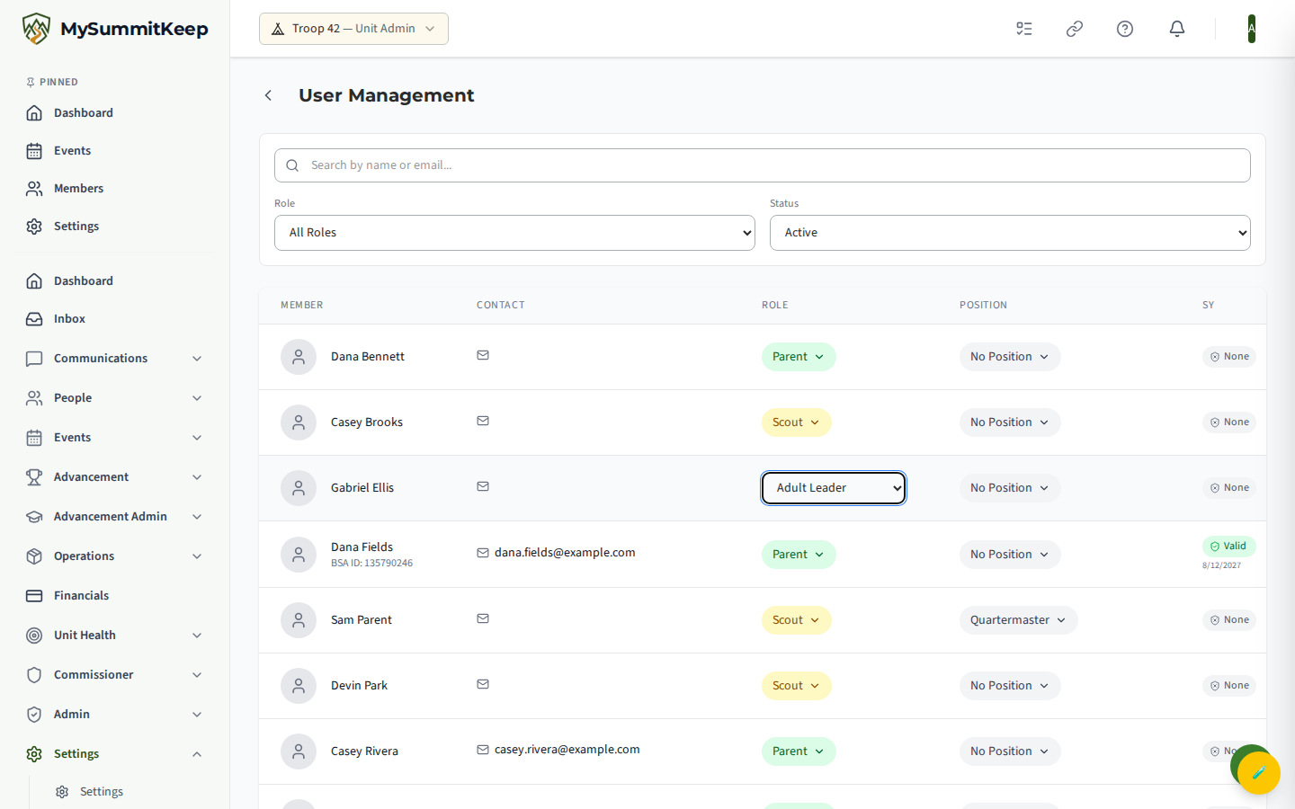Click the MEMBER column header
This screenshot has height=809, width=1295.
(x=302, y=306)
